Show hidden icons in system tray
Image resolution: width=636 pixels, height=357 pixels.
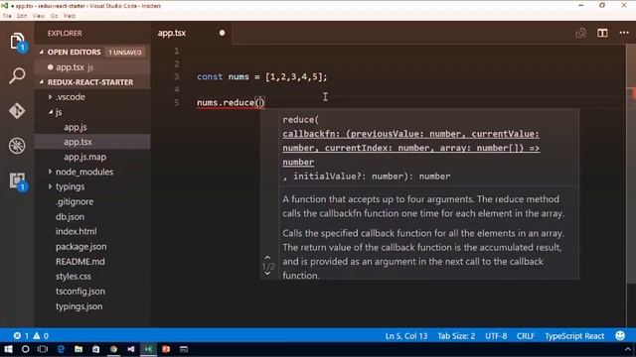pos(627,349)
